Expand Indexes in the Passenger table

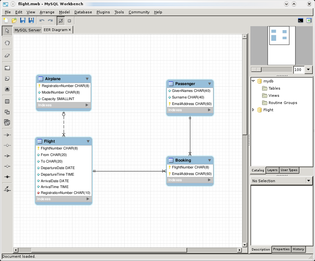coord(209,110)
